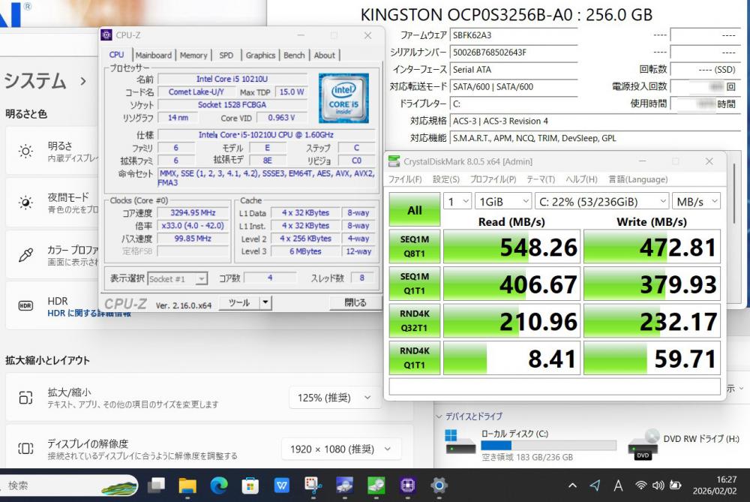Viewport: 750px width, 502px height.
Task: Open the Snipping Tool taskbar icon
Action: tap(313, 485)
